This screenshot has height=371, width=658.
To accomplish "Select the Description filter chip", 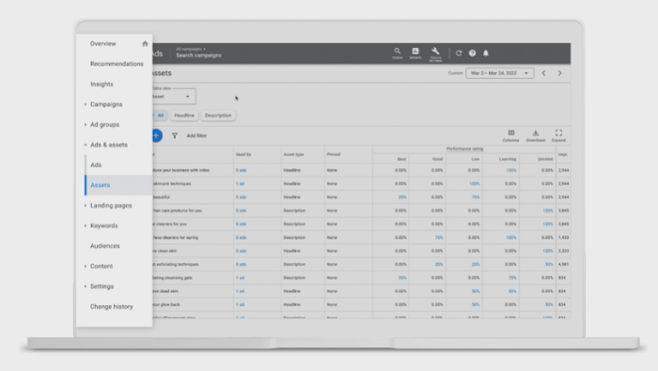I will click(x=218, y=116).
